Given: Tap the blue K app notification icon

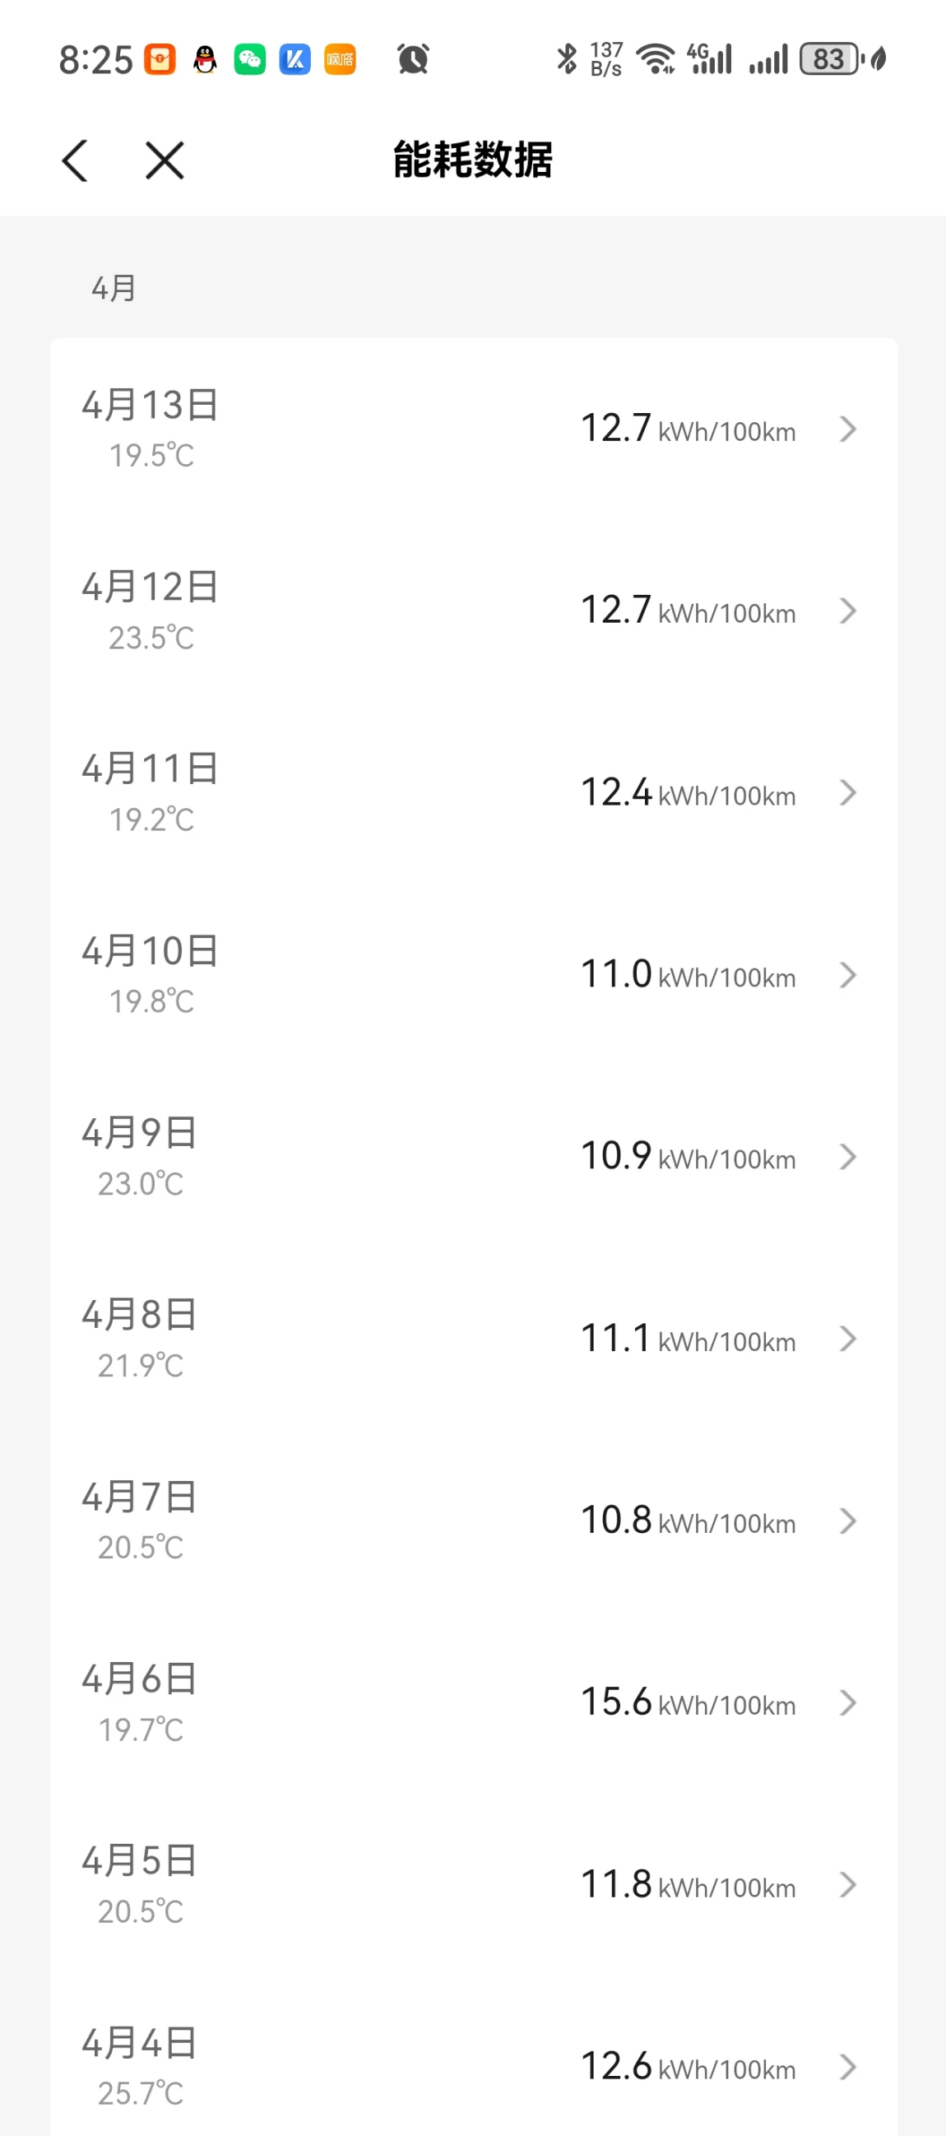Looking at the screenshot, I should pos(294,59).
